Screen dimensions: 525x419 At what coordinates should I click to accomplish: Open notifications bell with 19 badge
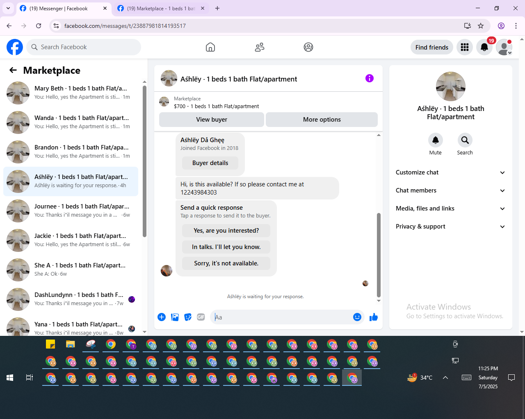click(x=484, y=47)
